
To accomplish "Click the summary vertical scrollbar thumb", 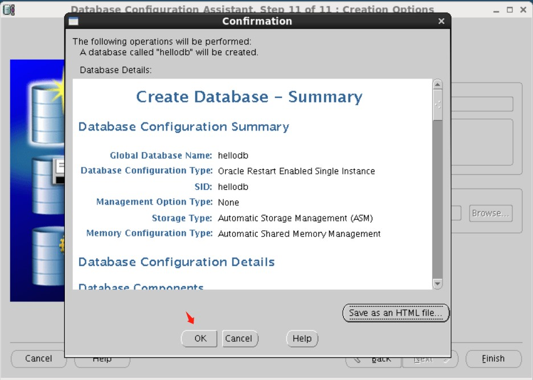I will pyautogui.click(x=437, y=105).
